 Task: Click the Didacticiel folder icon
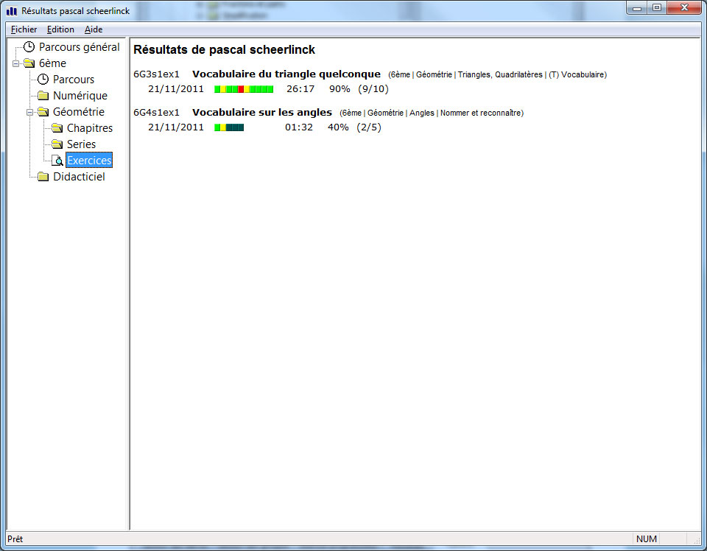tap(43, 177)
